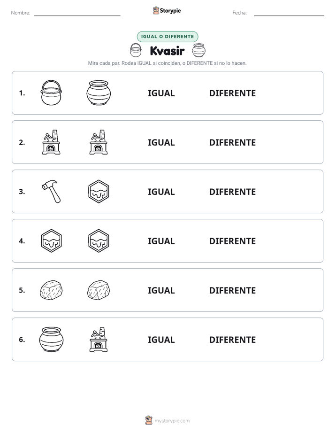
Task: Choose DIFERENTE for row 1
Action: pyautogui.click(x=232, y=93)
